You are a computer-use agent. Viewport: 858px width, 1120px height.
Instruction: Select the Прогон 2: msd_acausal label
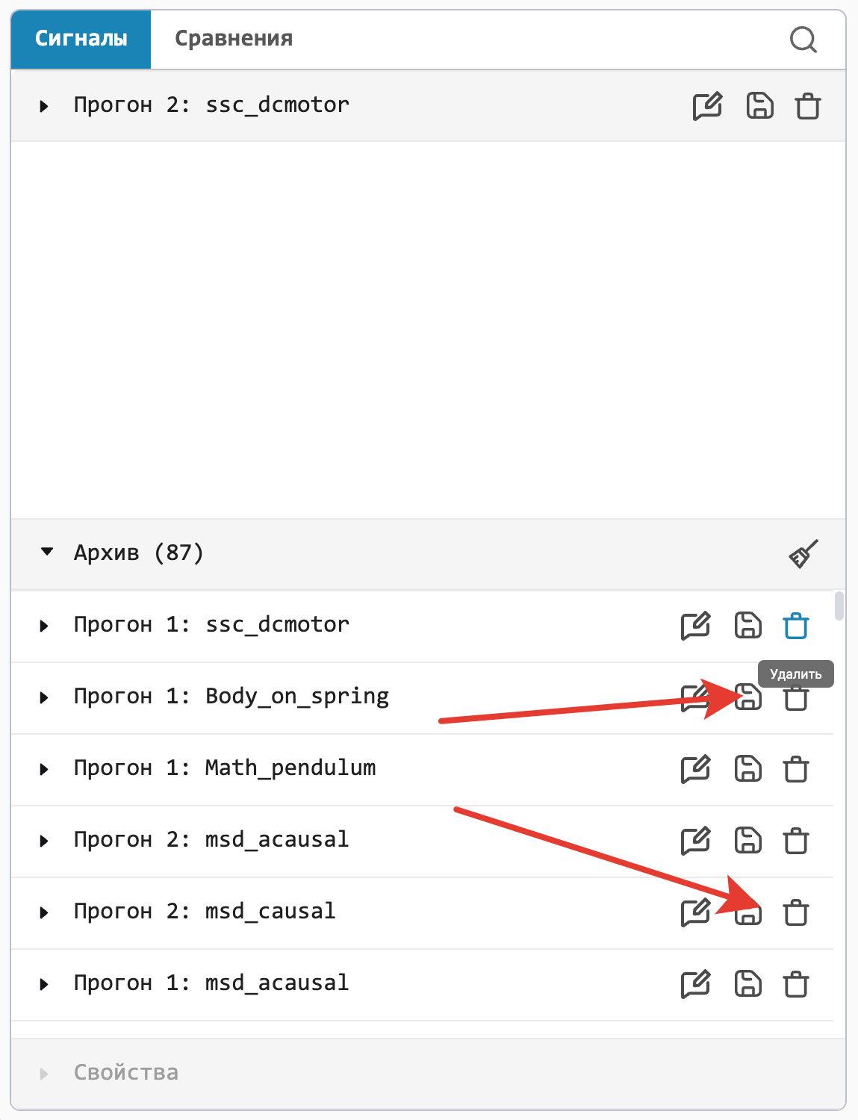[x=211, y=839]
